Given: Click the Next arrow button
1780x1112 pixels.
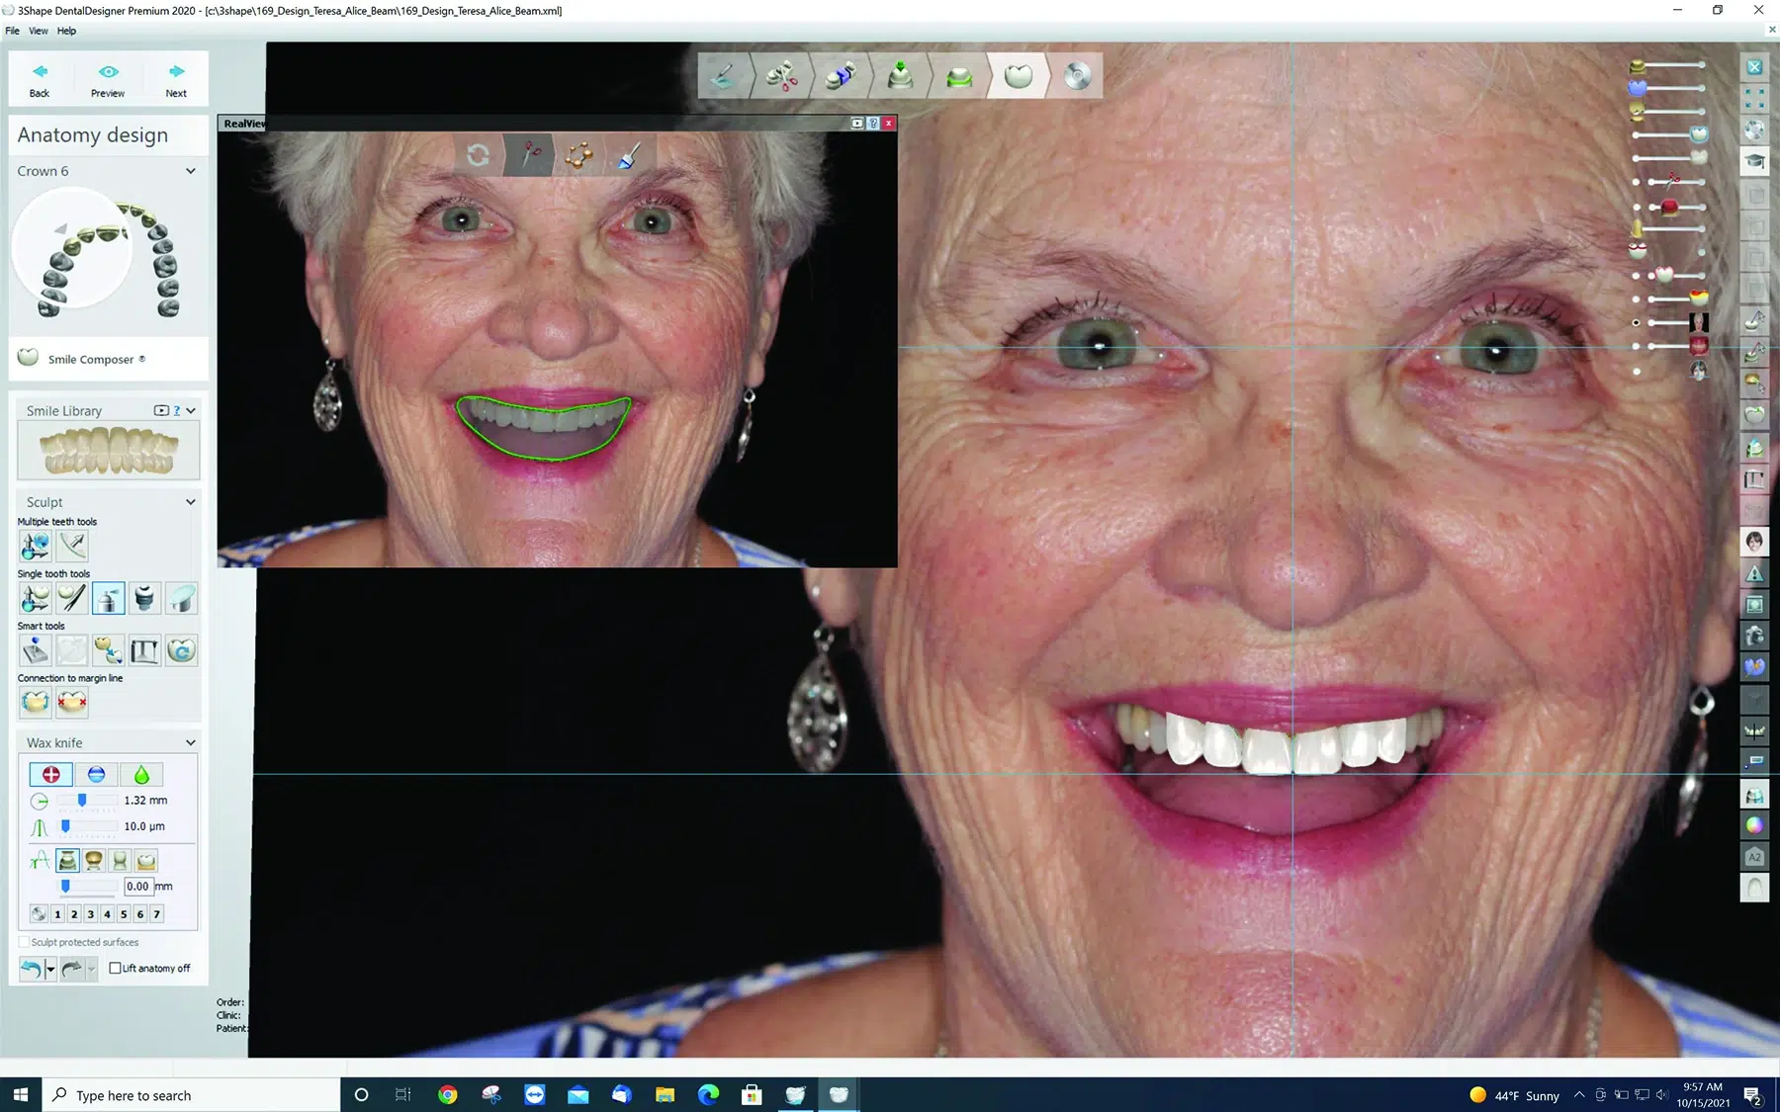Looking at the screenshot, I should (176, 79).
